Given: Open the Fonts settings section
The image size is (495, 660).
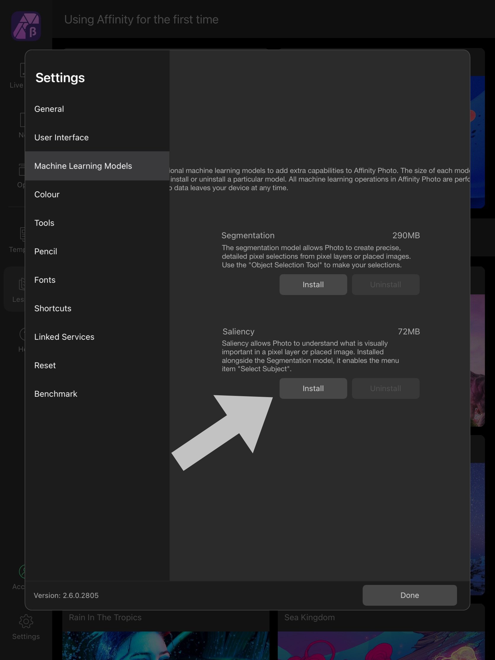Looking at the screenshot, I should (x=97, y=280).
